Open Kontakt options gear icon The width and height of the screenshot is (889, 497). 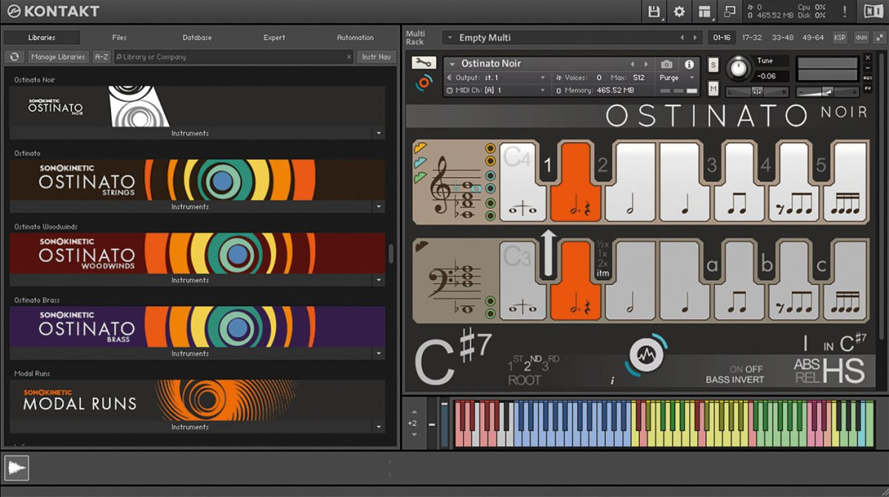click(679, 11)
